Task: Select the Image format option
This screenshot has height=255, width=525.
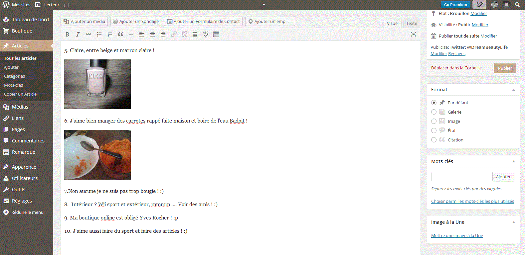Action: point(434,121)
